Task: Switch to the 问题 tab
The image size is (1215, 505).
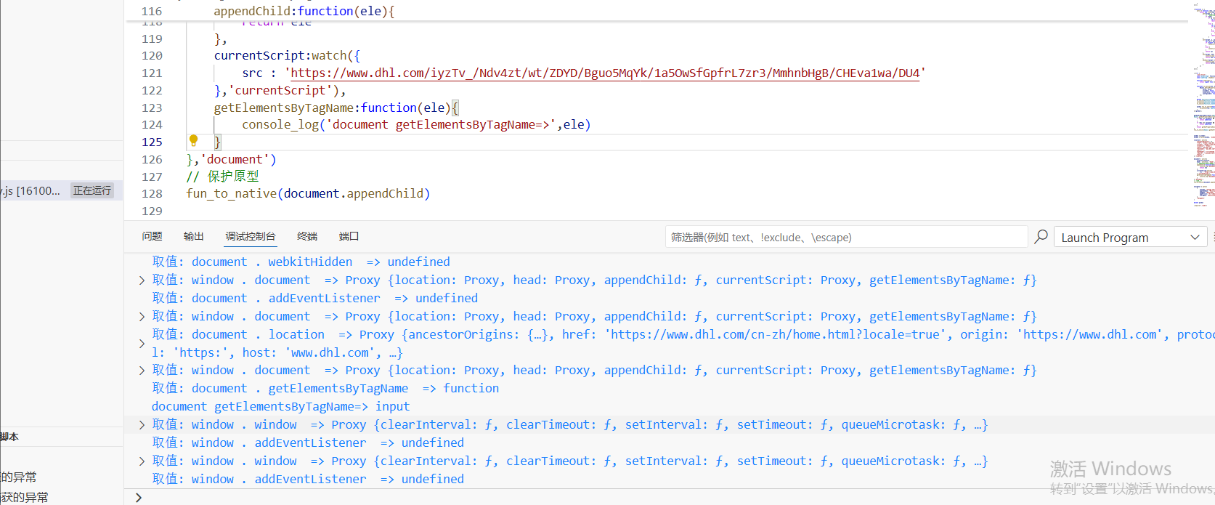Action: pos(152,237)
